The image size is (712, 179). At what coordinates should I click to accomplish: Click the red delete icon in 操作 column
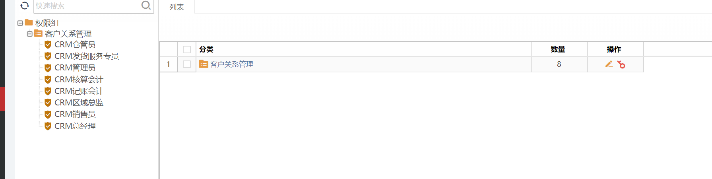point(621,64)
